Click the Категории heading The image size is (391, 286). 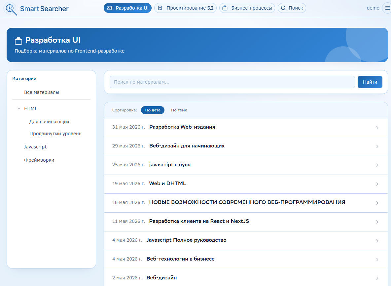tap(24, 79)
